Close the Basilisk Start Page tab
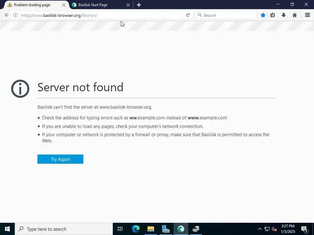The image size is (314, 235). click(128, 5)
